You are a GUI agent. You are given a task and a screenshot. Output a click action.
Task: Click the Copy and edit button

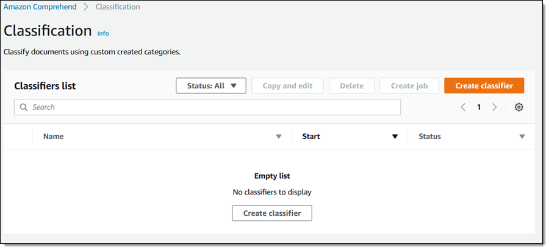[x=287, y=86]
